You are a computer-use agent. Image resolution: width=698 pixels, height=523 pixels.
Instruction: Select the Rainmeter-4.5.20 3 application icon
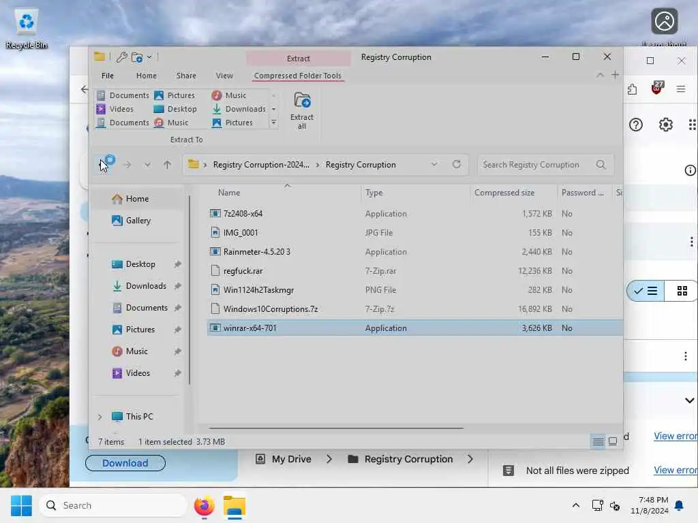point(215,252)
